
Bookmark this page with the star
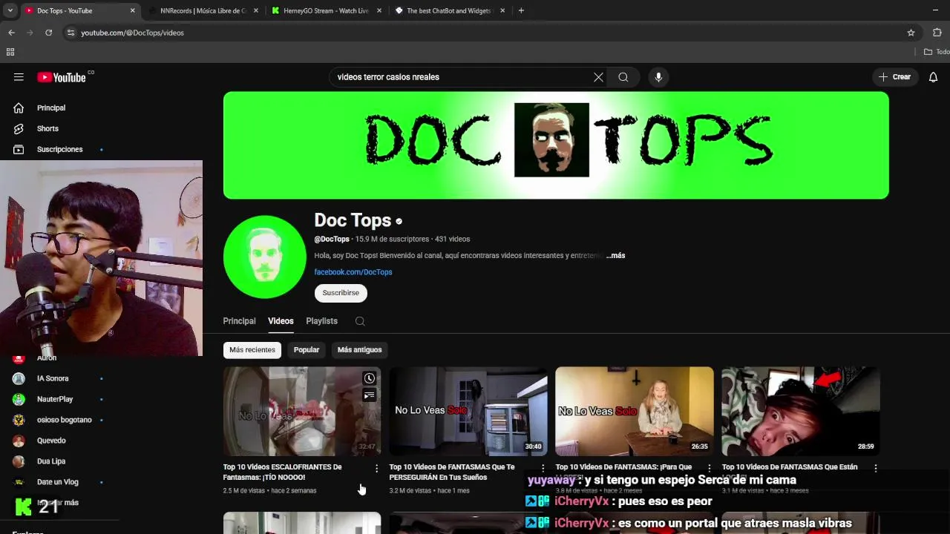(911, 33)
